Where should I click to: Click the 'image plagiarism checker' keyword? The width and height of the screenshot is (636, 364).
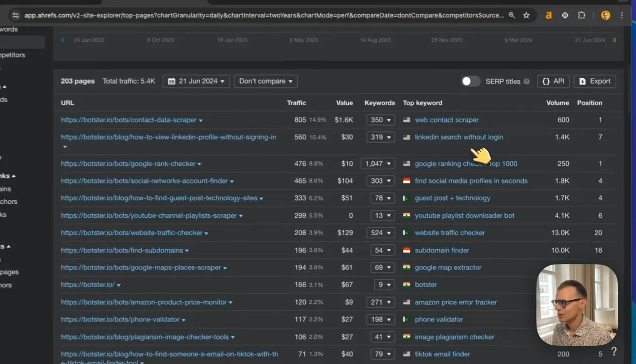[455, 337]
